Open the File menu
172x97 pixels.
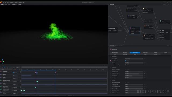click(5, 2)
